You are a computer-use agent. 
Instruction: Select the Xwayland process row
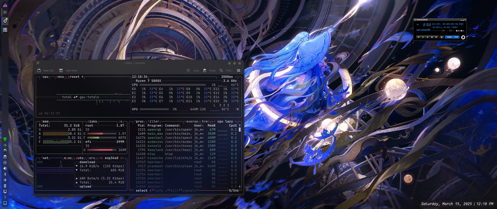(x=186, y=150)
